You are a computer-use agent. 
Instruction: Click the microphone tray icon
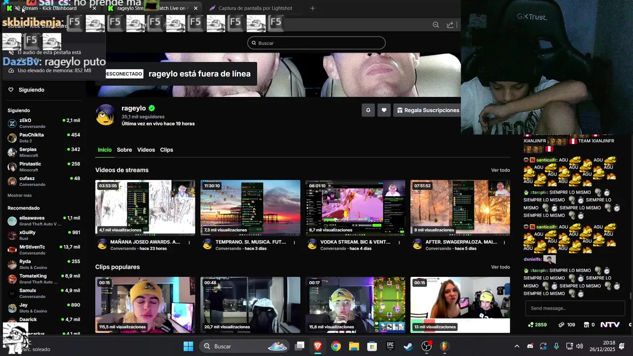click(x=556, y=346)
